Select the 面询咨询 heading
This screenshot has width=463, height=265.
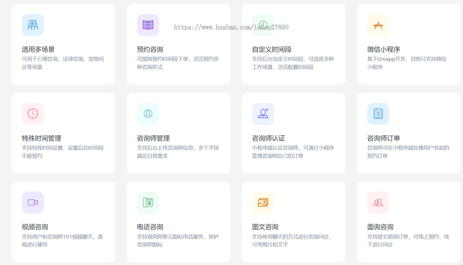380,227
